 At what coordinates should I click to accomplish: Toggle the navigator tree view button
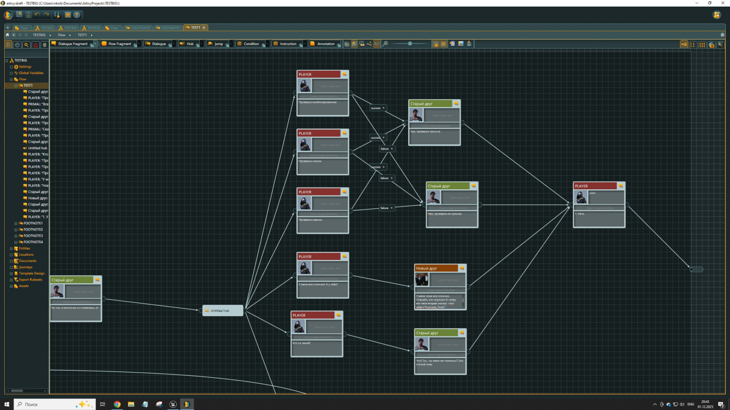click(x=8, y=45)
